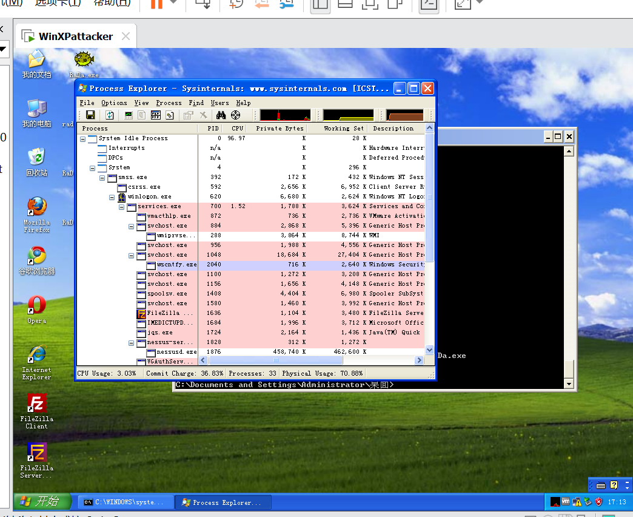Open the Help menu
633x517 pixels.
tap(243, 103)
